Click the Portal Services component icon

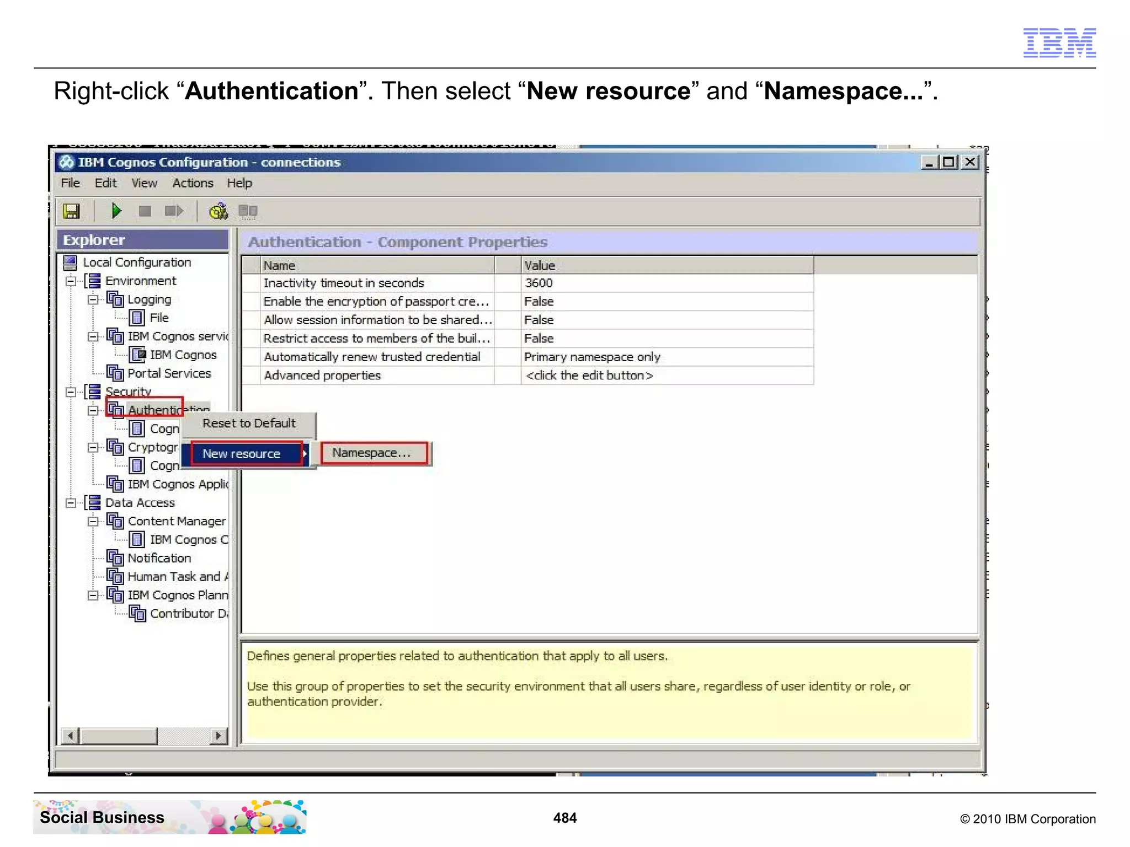(115, 373)
